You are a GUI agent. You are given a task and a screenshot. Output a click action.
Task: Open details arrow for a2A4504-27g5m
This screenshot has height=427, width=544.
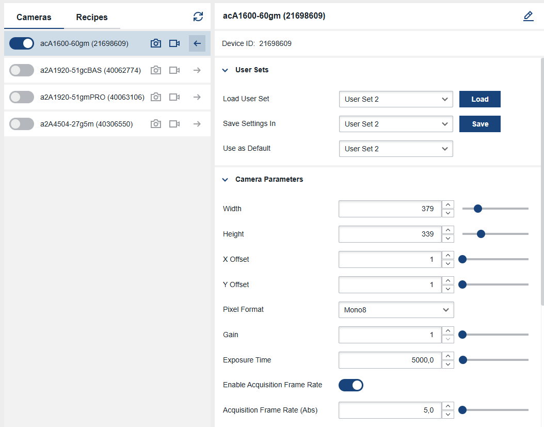pyautogui.click(x=197, y=124)
